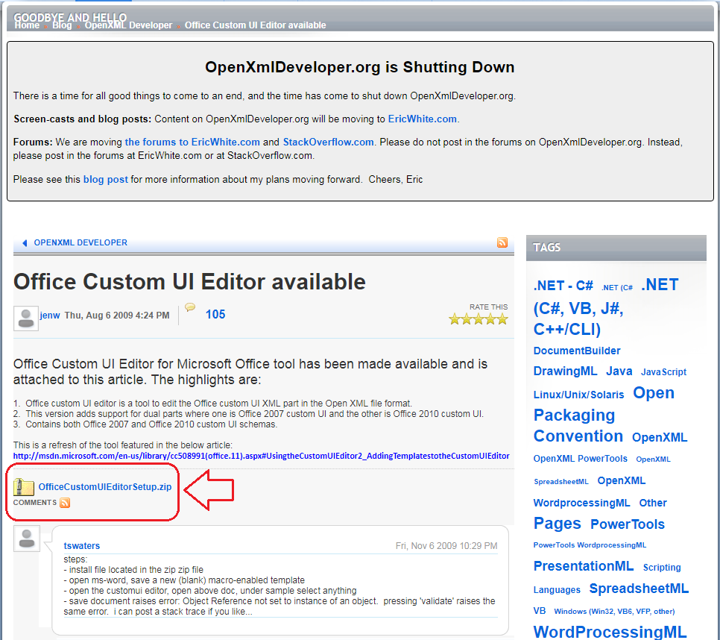720x640 pixels.
Task: Open the msdn.microsoft.com article link
Action: [x=262, y=456]
